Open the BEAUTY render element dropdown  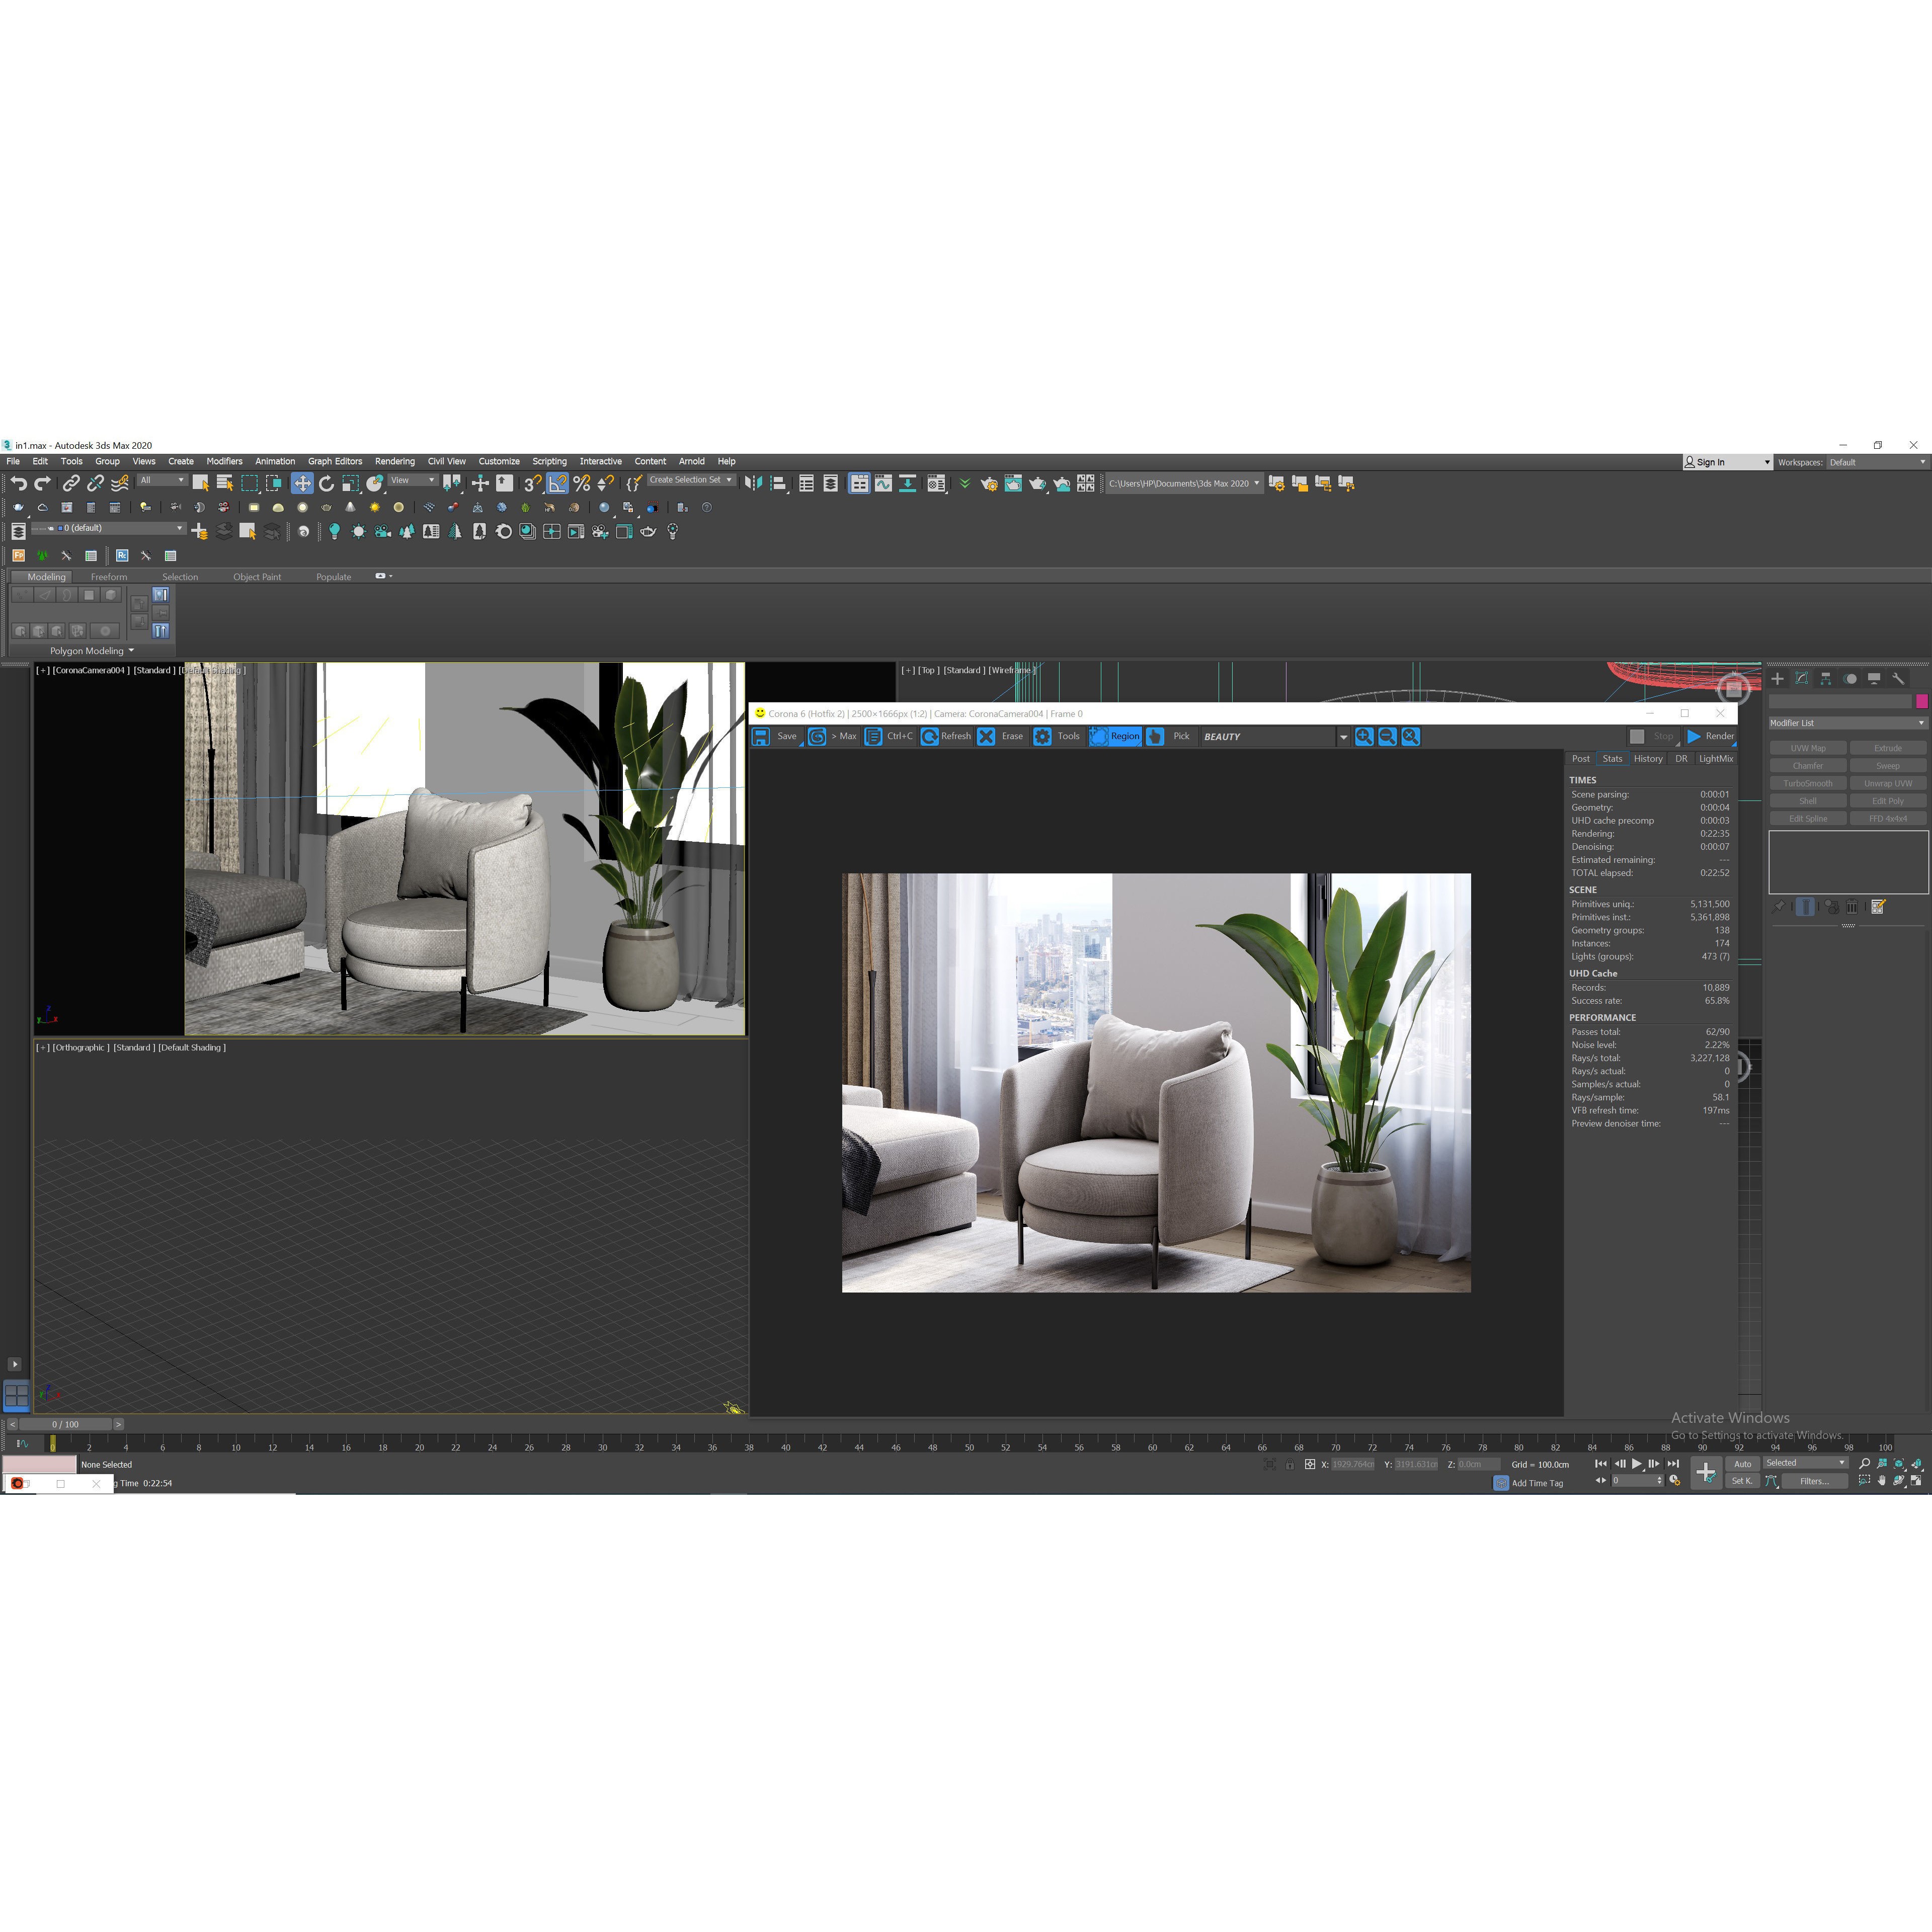pyautogui.click(x=1345, y=736)
